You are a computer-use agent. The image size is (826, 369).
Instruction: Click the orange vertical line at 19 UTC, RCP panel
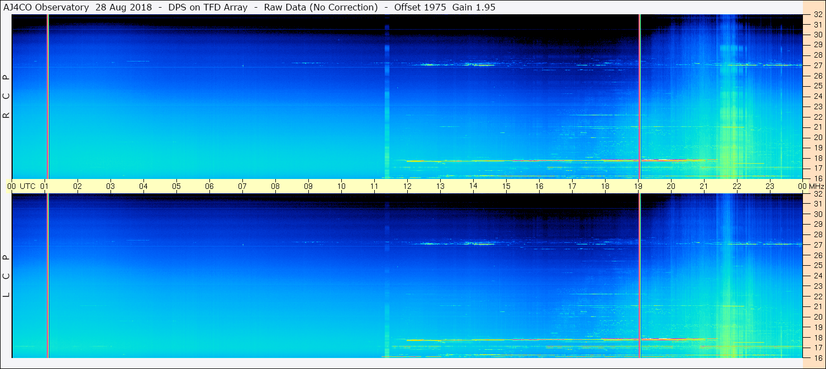click(640, 96)
